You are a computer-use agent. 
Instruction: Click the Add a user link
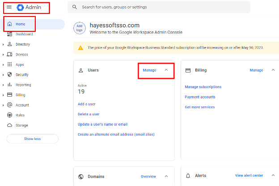[x=87, y=104]
